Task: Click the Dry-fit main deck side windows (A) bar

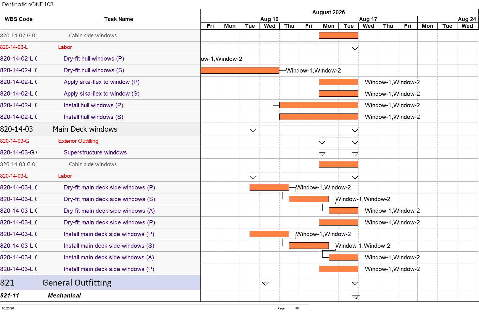Action: coord(343,211)
